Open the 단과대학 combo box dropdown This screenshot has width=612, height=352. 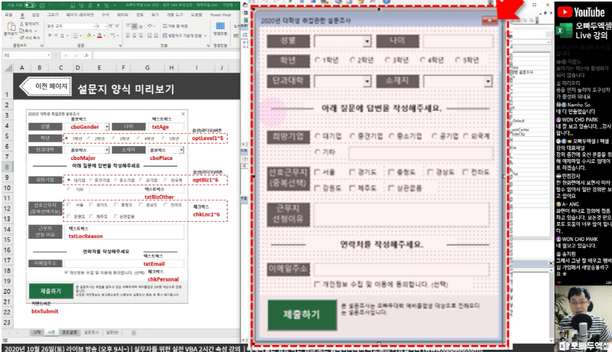366,81
